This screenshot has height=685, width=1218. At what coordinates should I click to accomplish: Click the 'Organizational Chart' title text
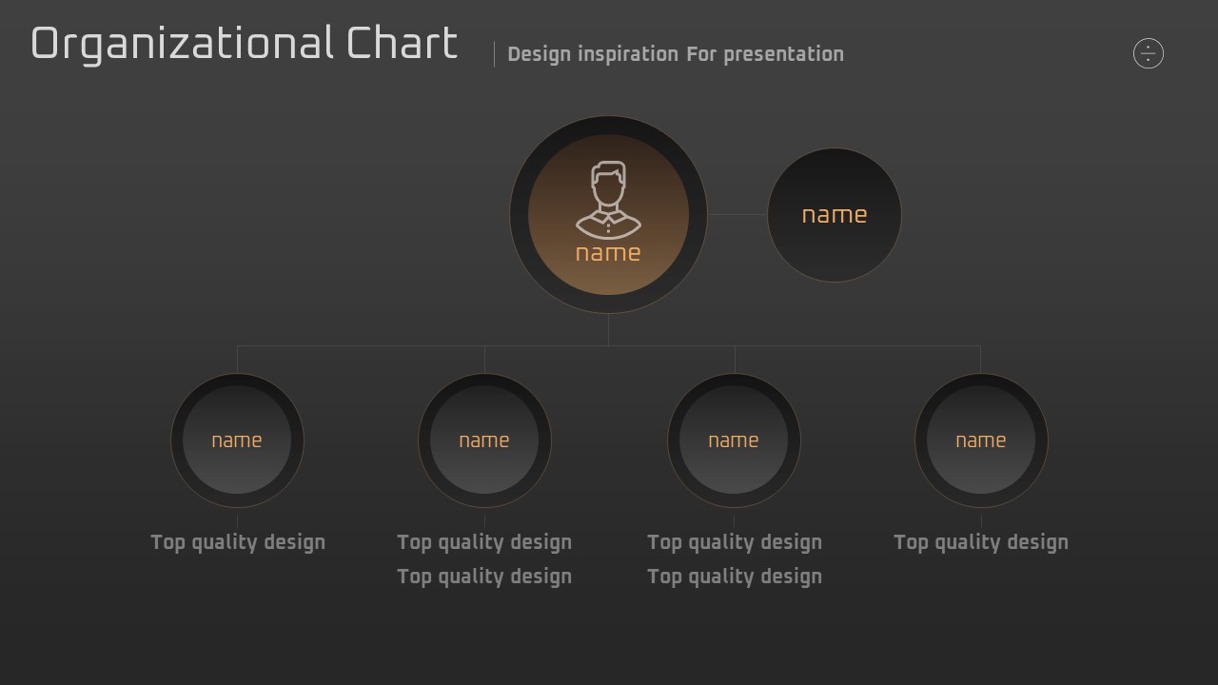coord(245,45)
